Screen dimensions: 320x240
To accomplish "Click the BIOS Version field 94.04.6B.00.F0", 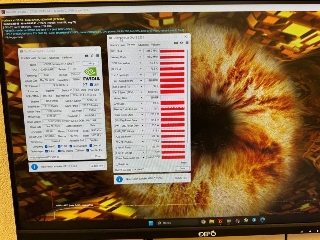I will [x=61, y=85].
